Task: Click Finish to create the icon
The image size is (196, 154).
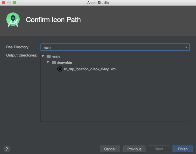Action: (x=183, y=149)
